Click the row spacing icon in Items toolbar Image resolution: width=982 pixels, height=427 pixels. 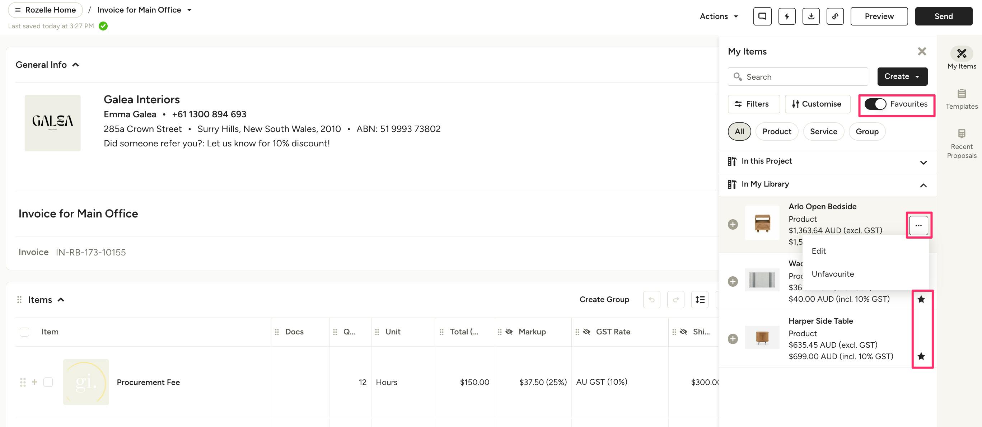(x=700, y=300)
